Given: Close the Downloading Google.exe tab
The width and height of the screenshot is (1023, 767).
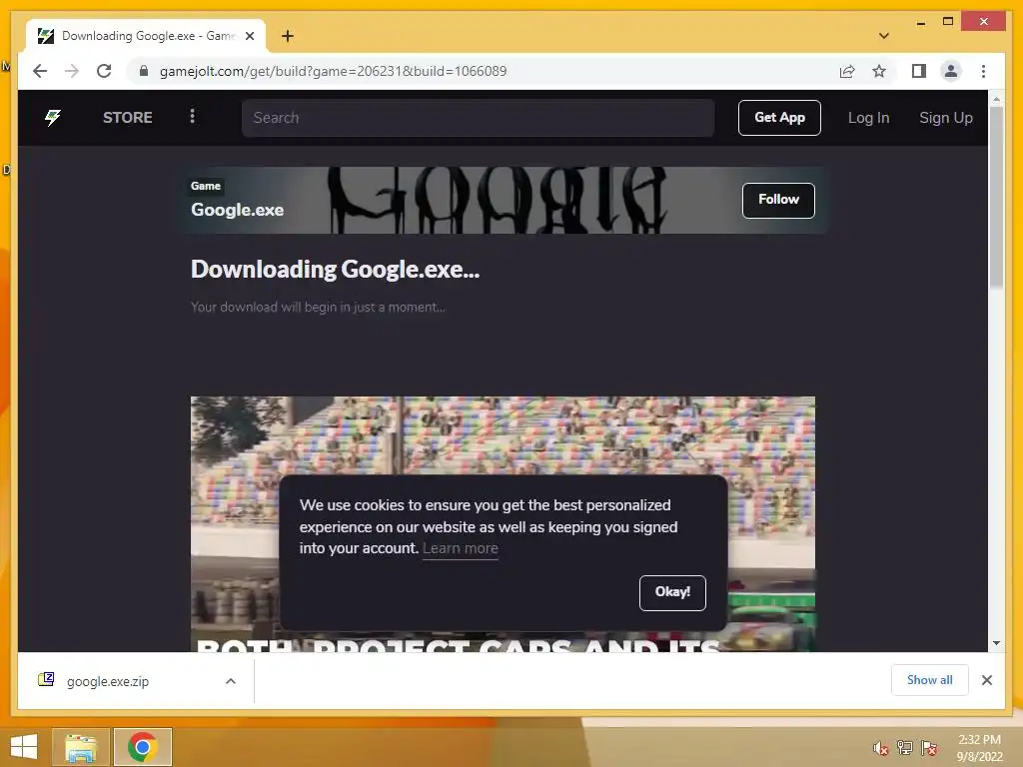Looking at the screenshot, I should click(x=249, y=36).
